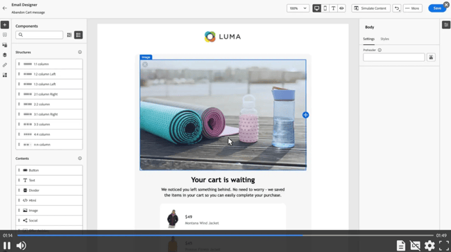Select the n:n column structure

(x=49, y=145)
